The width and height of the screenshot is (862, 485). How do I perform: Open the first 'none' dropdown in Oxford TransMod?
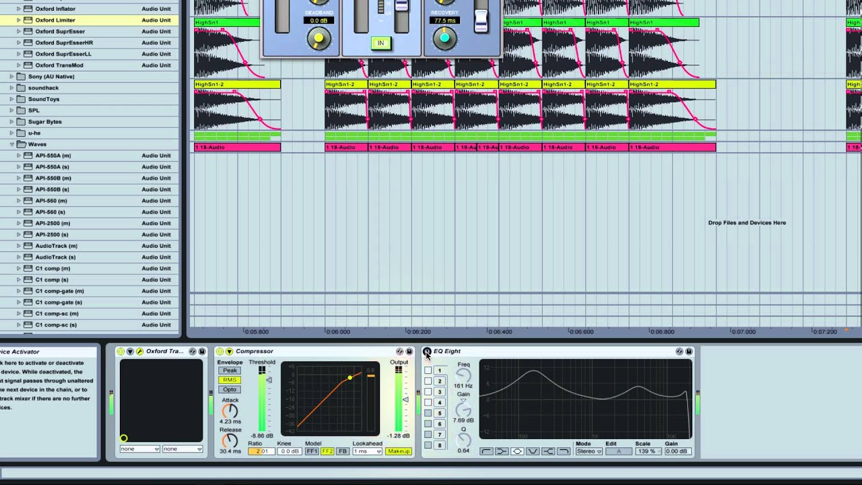[140, 449]
